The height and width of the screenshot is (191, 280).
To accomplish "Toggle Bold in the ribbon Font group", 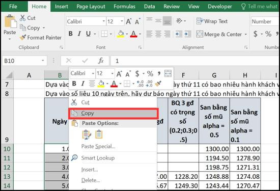I will 71,34.
